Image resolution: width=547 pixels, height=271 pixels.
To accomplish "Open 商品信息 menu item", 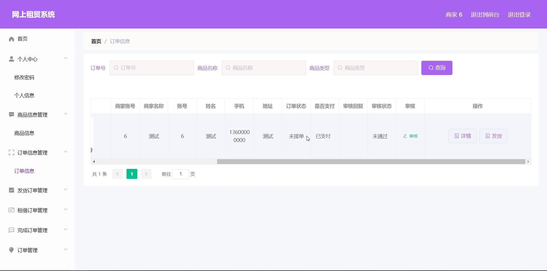I will (x=24, y=133).
